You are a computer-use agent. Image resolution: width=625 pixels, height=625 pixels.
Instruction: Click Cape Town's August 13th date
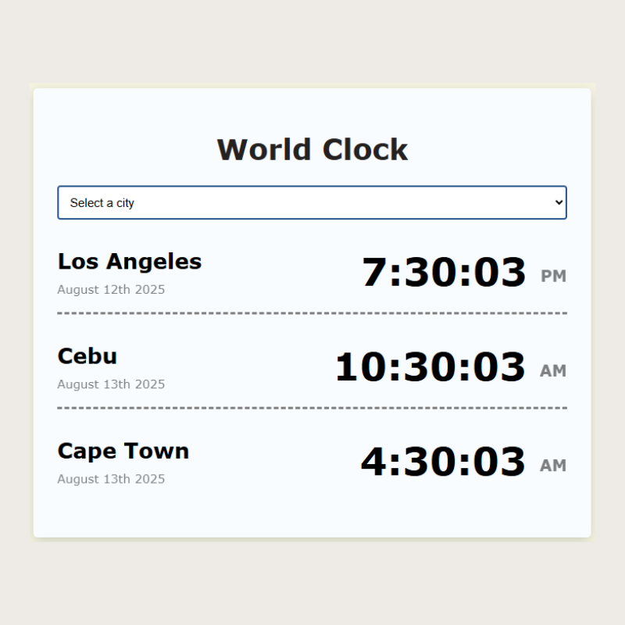pyautogui.click(x=111, y=479)
